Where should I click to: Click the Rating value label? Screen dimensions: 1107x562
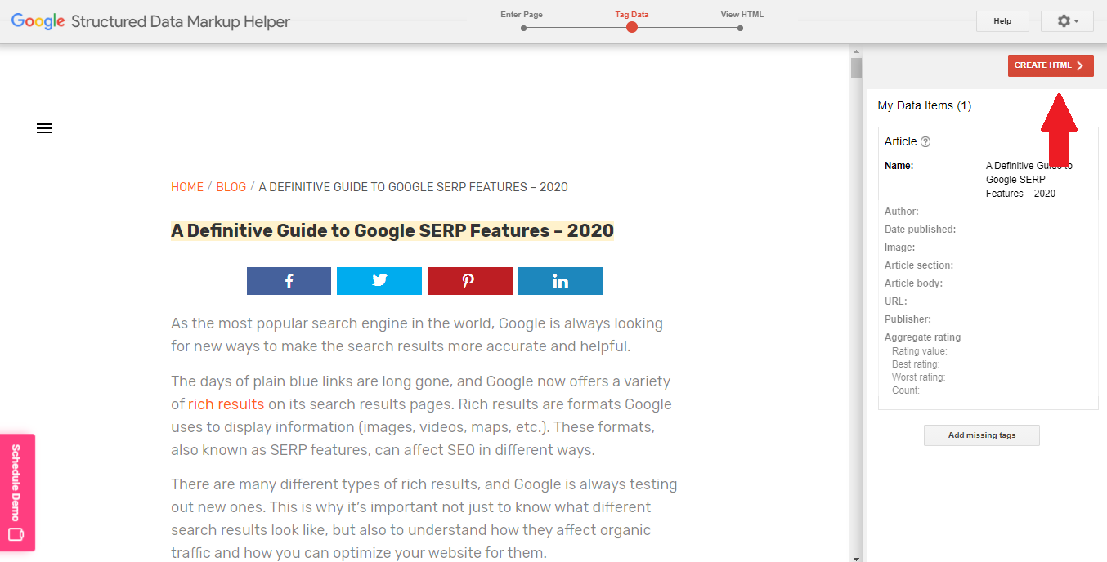pyautogui.click(x=920, y=351)
